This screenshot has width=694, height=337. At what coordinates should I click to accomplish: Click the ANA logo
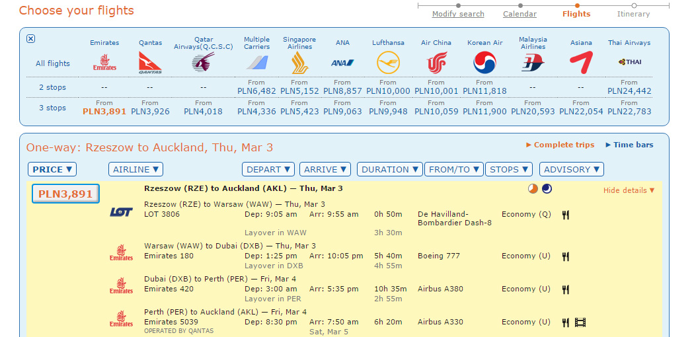tap(342, 63)
